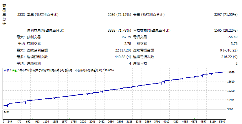Select the value 3297 (71.55%)
The height and width of the screenshot is (124, 242).
coord(226,15)
